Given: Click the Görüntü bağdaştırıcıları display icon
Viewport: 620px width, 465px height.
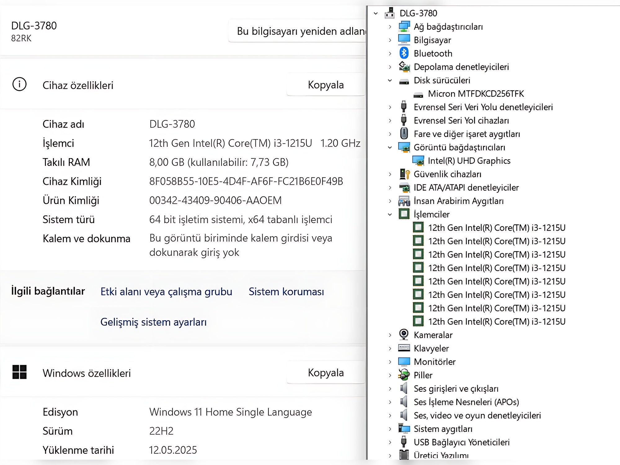Looking at the screenshot, I should click(404, 147).
